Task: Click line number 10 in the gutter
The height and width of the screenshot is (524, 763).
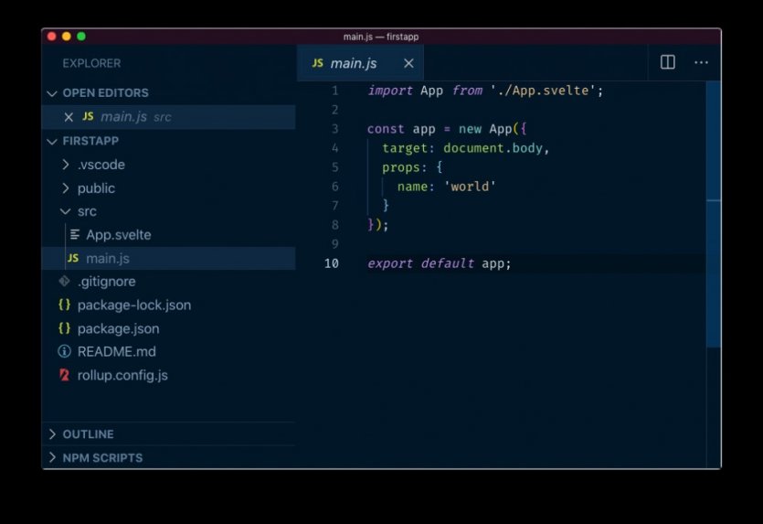Action: [331, 263]
